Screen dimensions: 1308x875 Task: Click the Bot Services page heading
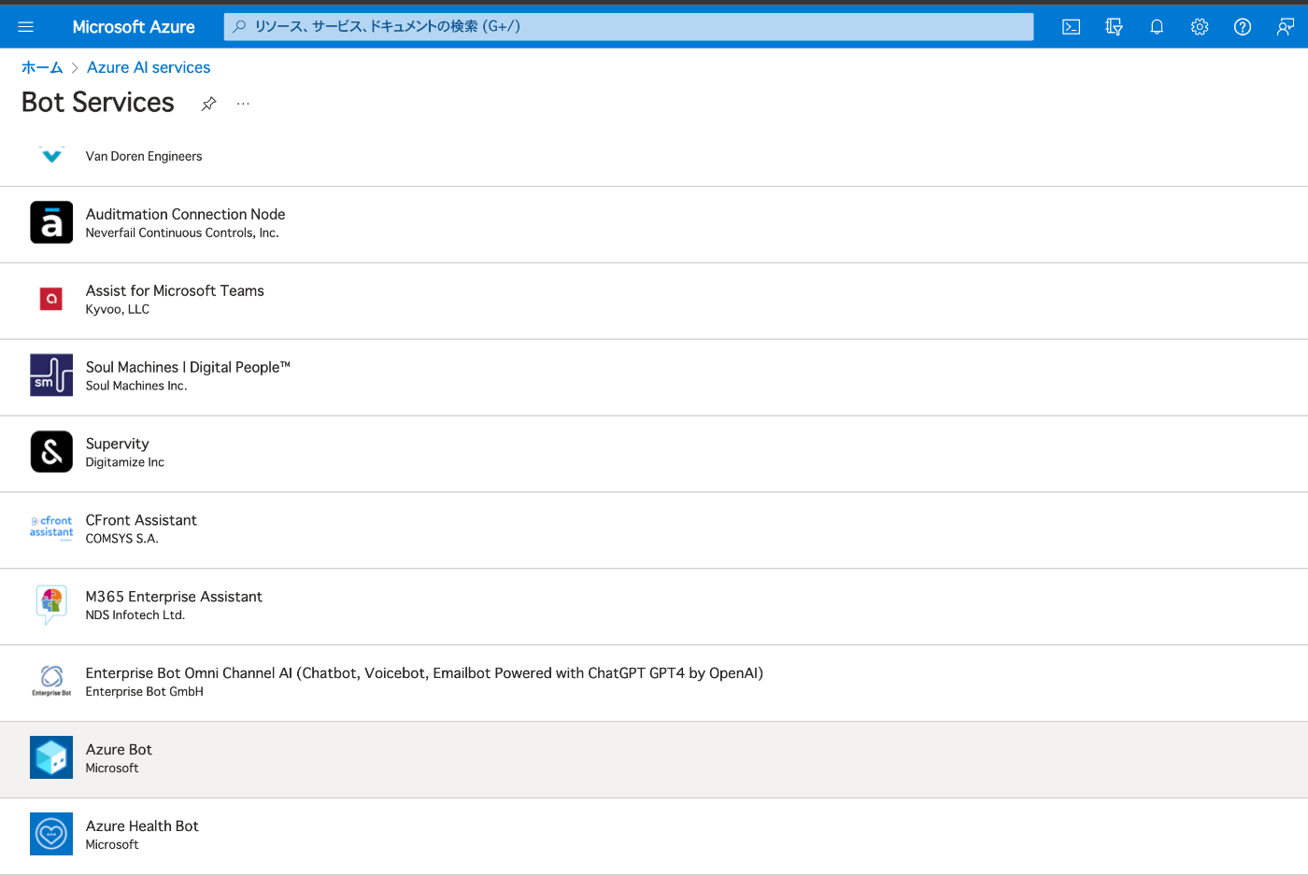[98, 102]
